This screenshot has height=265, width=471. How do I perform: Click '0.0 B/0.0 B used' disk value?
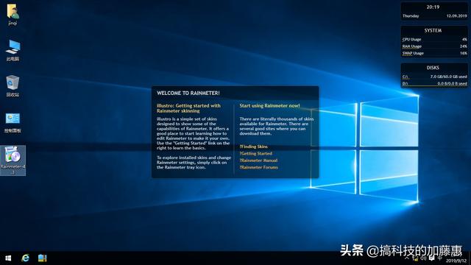[452, 83]
